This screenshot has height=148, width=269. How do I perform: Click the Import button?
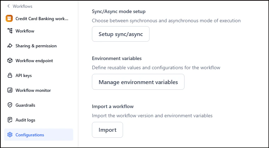107,130
